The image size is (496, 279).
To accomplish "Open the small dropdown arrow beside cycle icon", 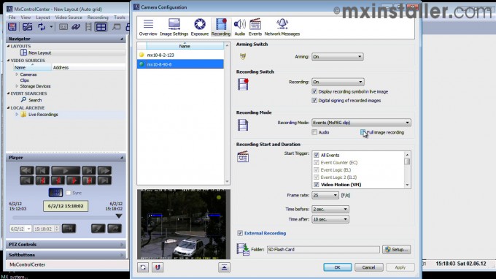I will coord(51,27).
